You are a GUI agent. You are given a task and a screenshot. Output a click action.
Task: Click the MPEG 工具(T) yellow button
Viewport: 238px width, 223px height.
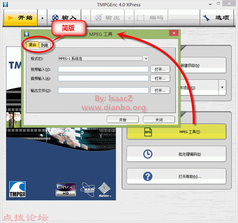coord(176,132)
